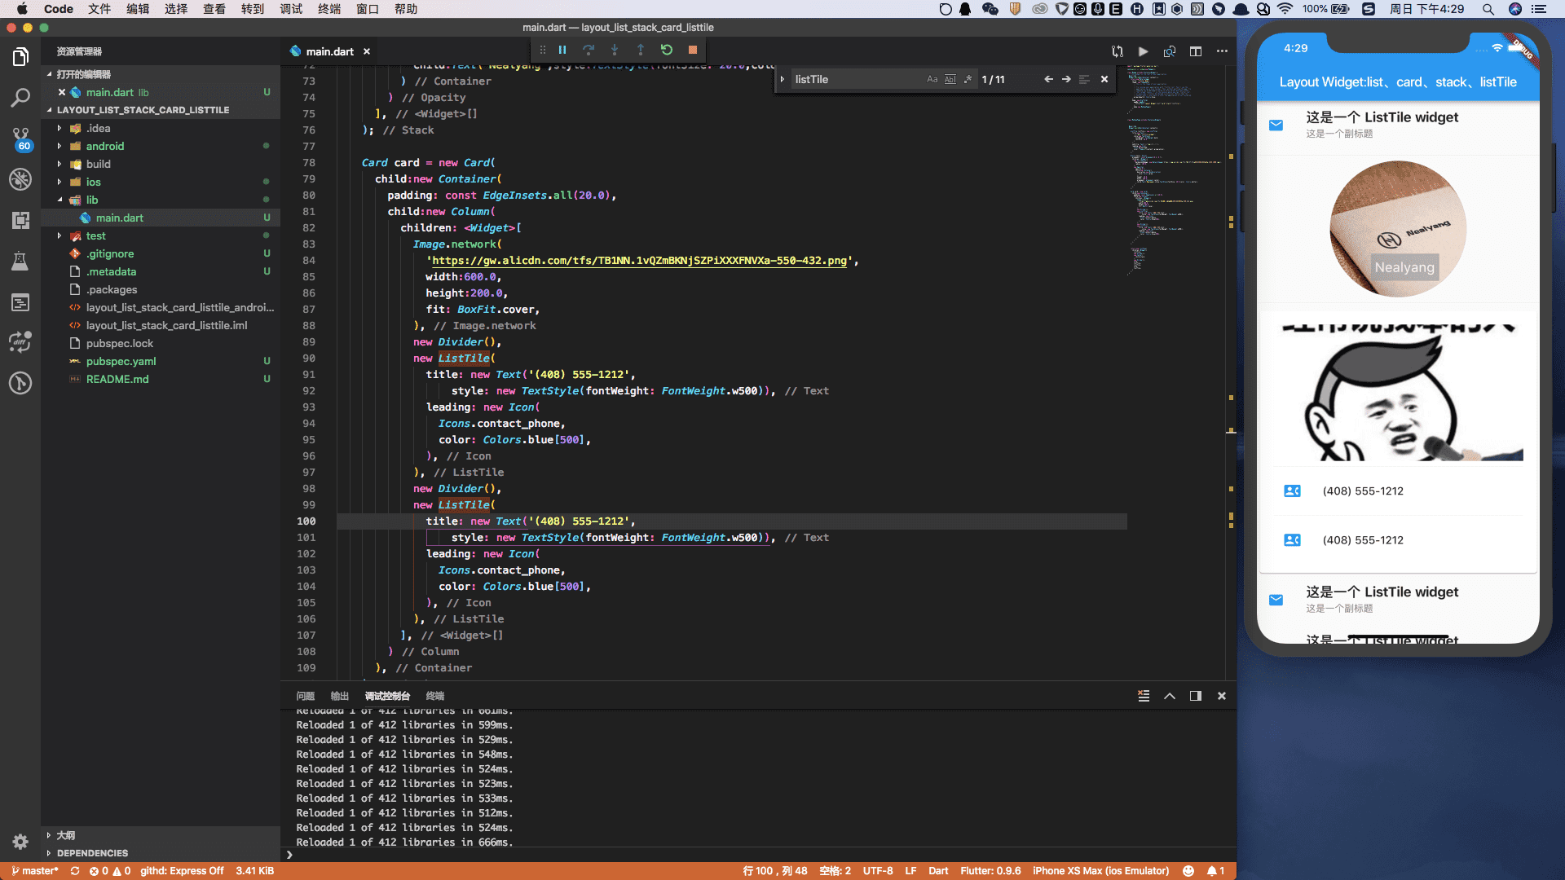
Task: Expand the DEPENDENCIES section
Action: click(x=92, y=853)
